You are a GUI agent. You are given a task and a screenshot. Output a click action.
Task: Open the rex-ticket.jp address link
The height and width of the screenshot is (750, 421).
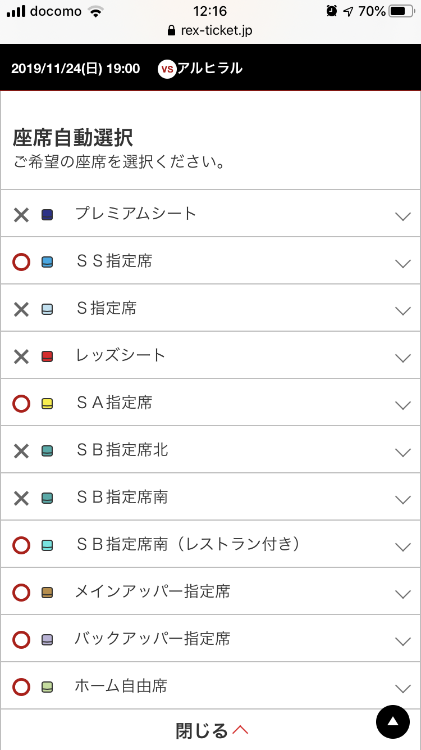pyautogui.click(x=216, y=30)
